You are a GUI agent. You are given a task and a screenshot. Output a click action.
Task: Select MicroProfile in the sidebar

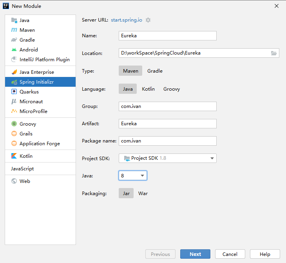click(40, 111)
